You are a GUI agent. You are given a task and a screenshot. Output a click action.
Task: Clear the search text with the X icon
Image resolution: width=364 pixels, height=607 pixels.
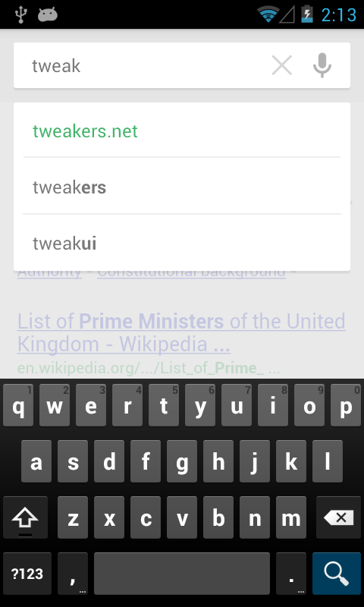coord(281,65)
